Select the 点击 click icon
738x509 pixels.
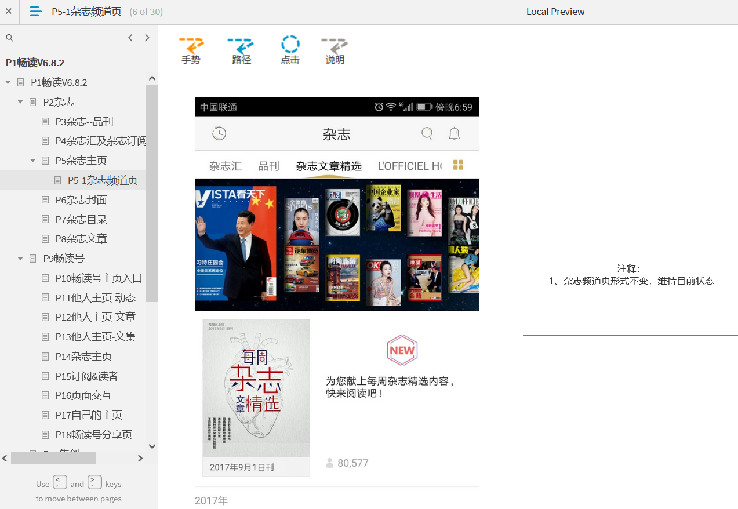click(290, 50)
